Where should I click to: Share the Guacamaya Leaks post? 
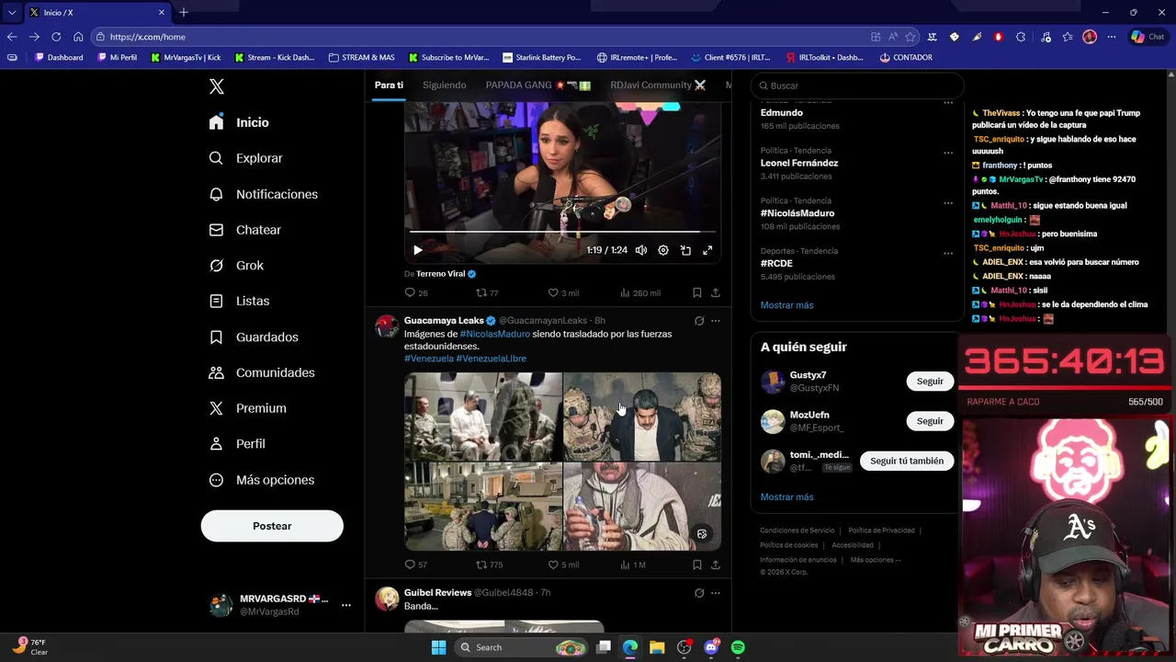pos(716,565)
